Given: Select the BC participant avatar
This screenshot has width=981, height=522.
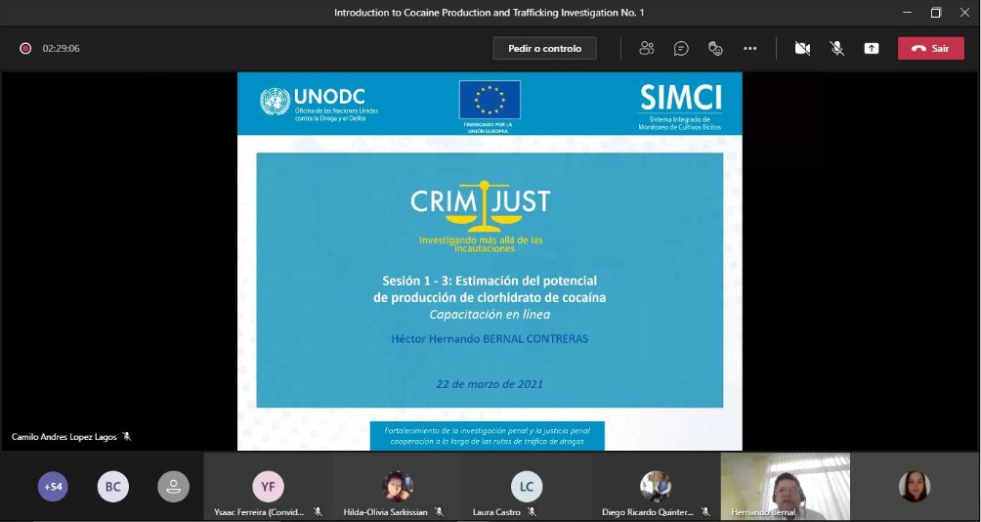Looking at the screenshot, I should click(x=113, y=487).
